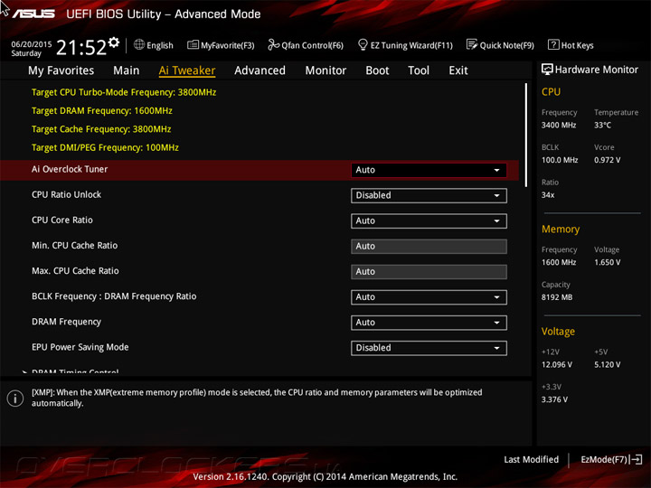Open the CPU Ratio Unlock dropdown

pyautogui.click(x=429, y=195)
